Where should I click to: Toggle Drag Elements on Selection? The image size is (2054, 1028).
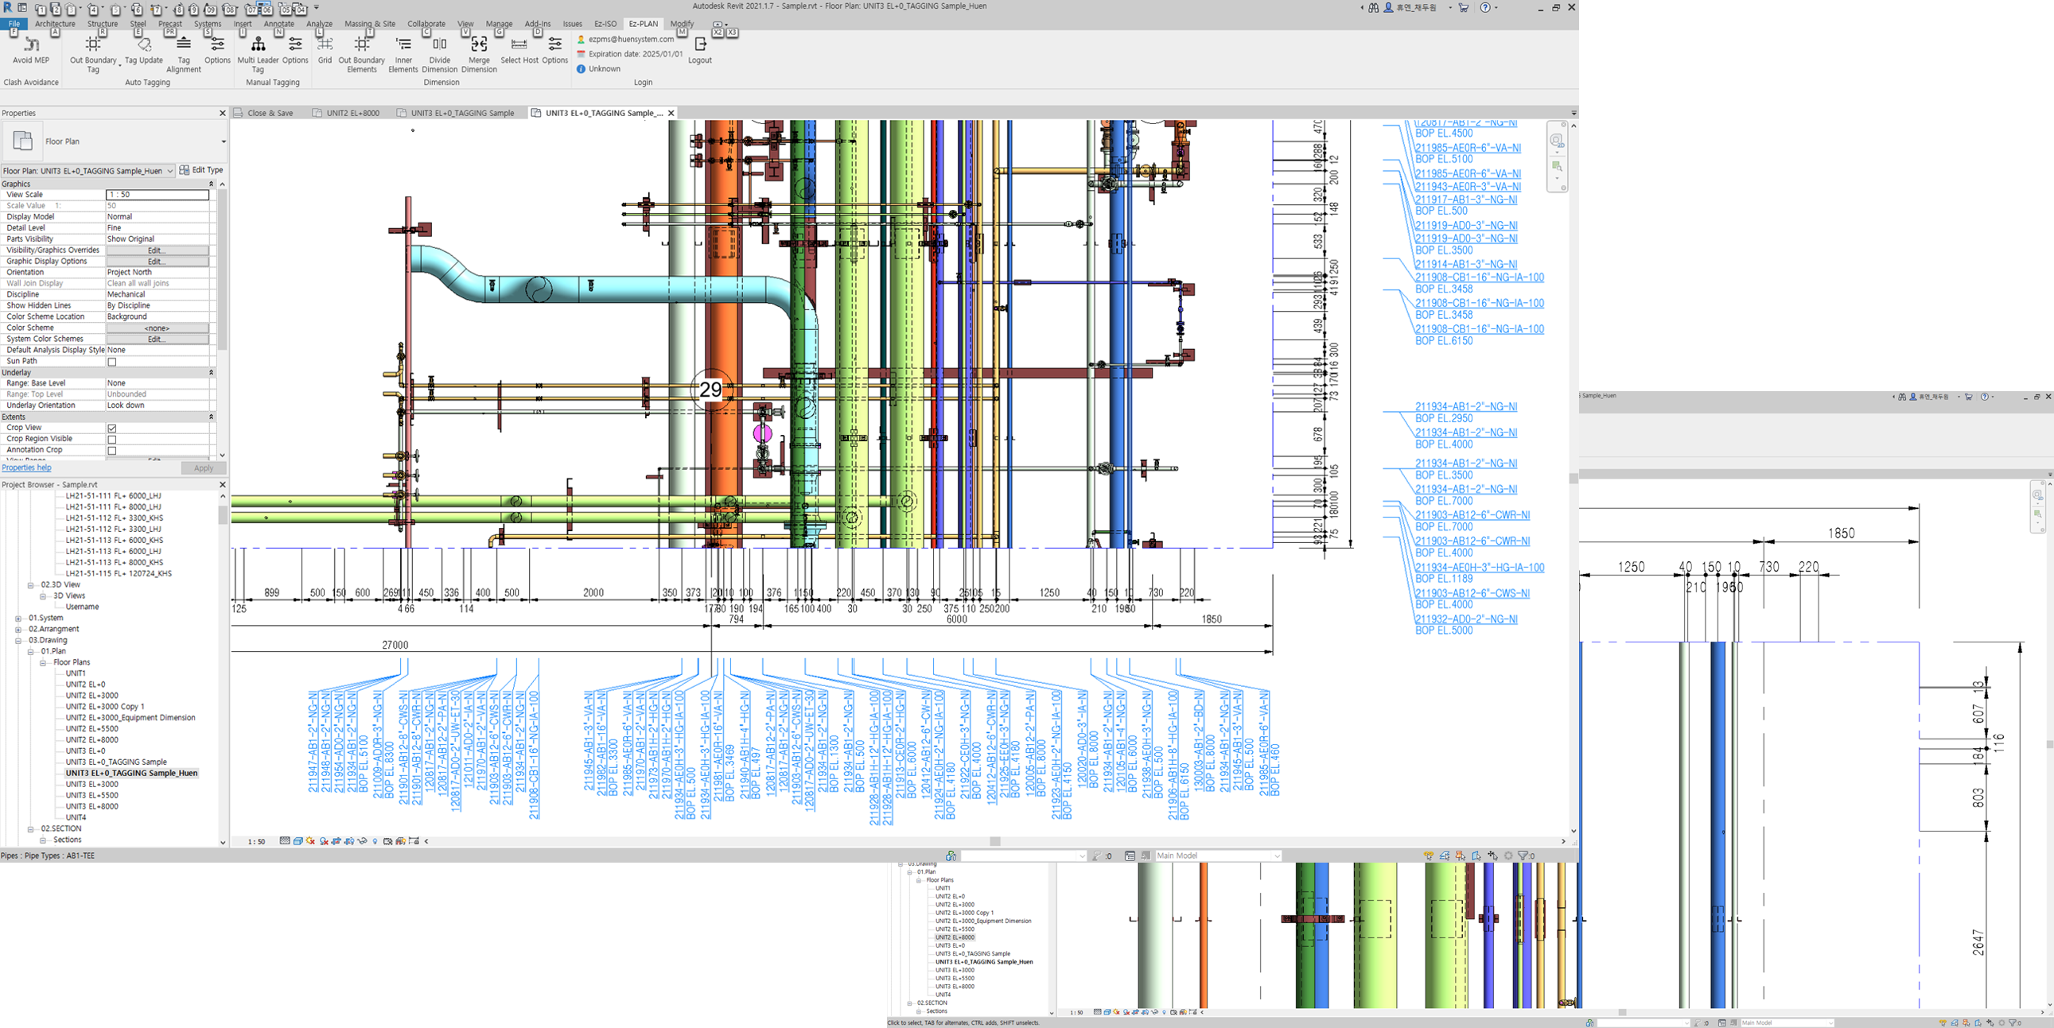[x=1492, y=855]
